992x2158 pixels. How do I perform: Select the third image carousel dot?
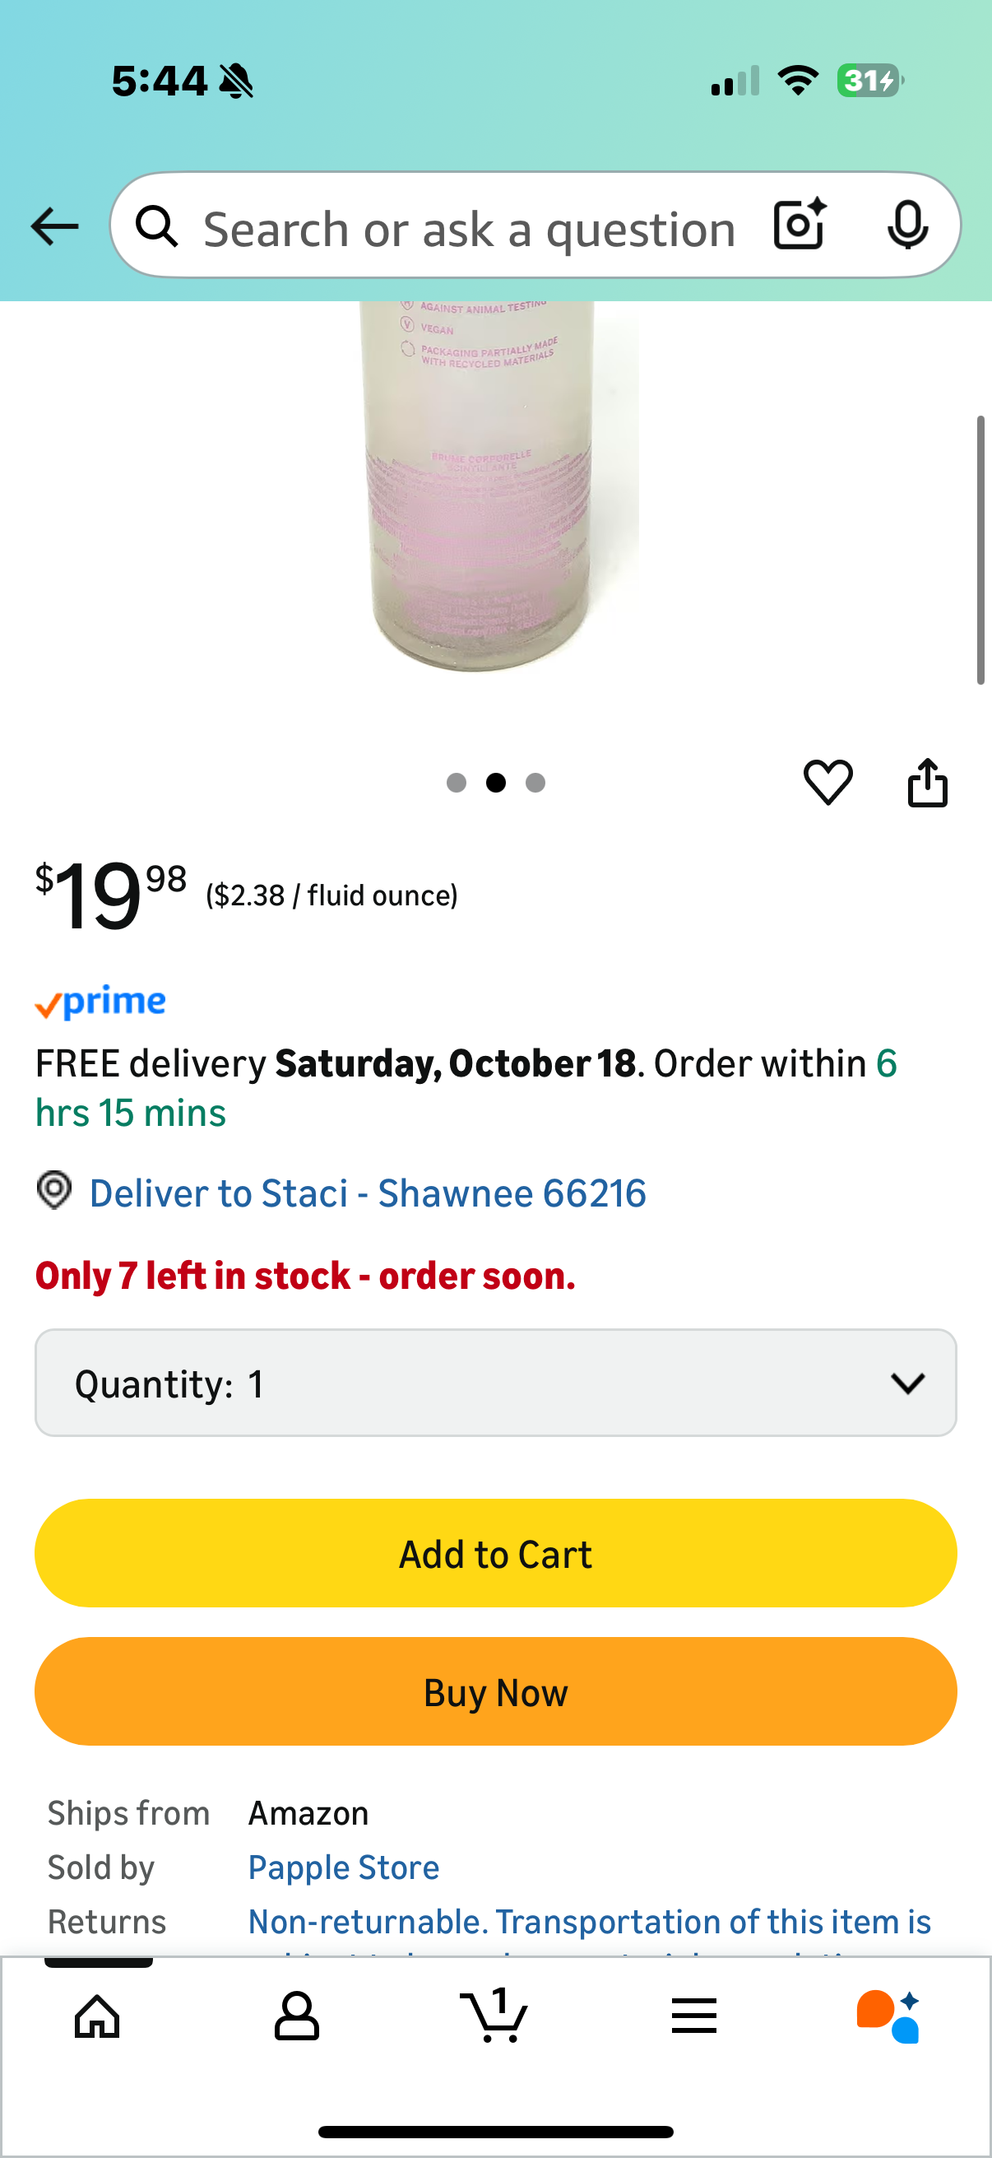click(535, 783)
